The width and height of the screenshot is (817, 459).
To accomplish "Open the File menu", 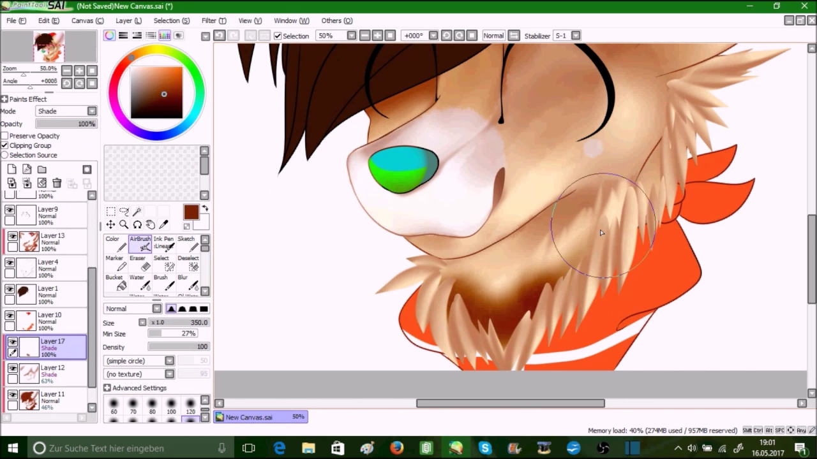I will 16,20.
